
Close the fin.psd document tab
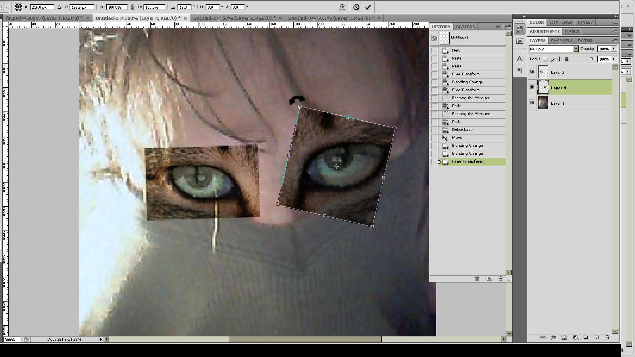pyautogui.click(x=88, y=18)
